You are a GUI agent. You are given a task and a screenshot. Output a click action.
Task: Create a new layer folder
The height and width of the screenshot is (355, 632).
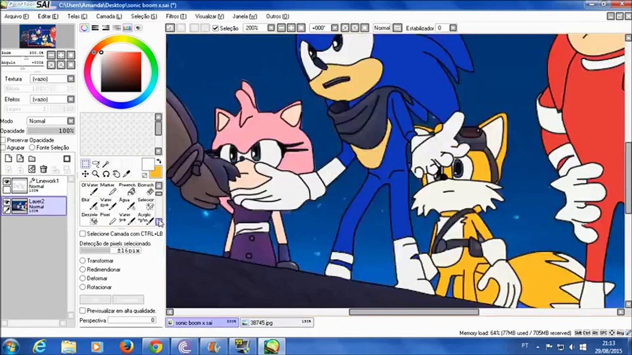[32, 159]
